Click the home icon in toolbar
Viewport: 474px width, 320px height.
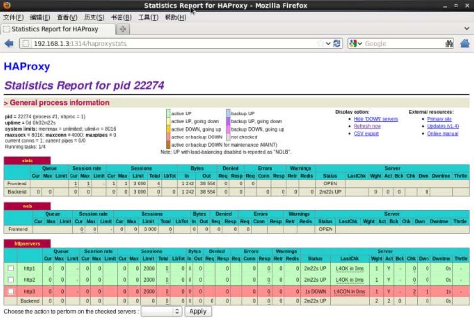point(465,44)
